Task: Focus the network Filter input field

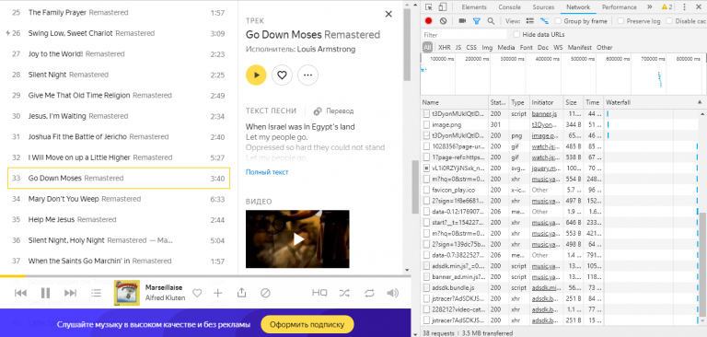Action: [464, 35]
